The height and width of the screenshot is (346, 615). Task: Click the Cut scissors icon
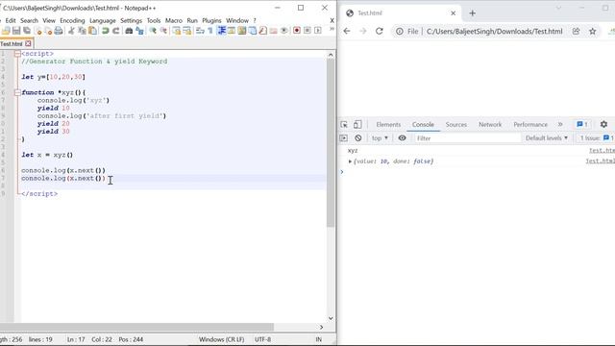coord(71,31)
